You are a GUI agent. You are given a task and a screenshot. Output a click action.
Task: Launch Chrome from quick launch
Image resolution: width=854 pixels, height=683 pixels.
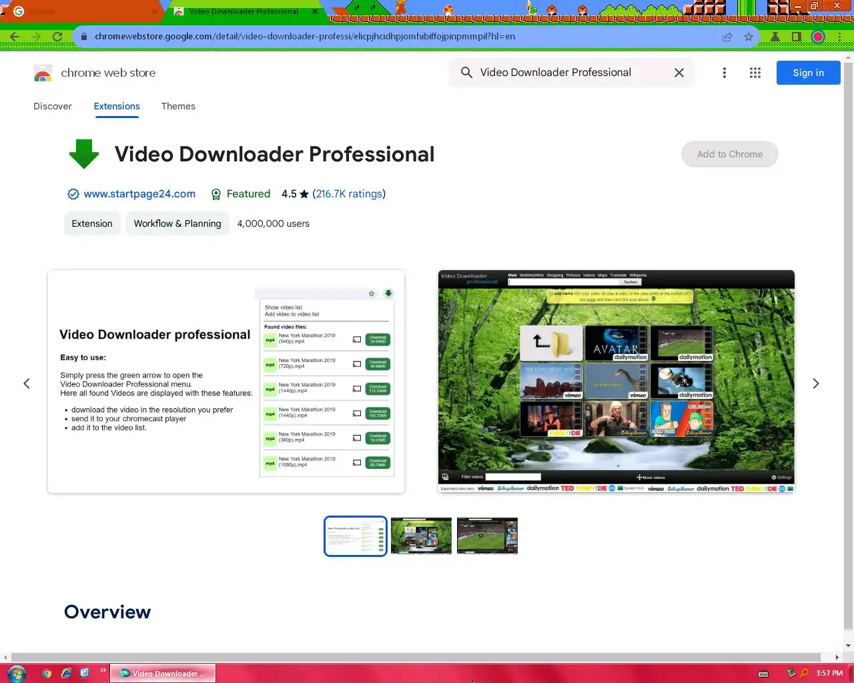pos(47,673)
